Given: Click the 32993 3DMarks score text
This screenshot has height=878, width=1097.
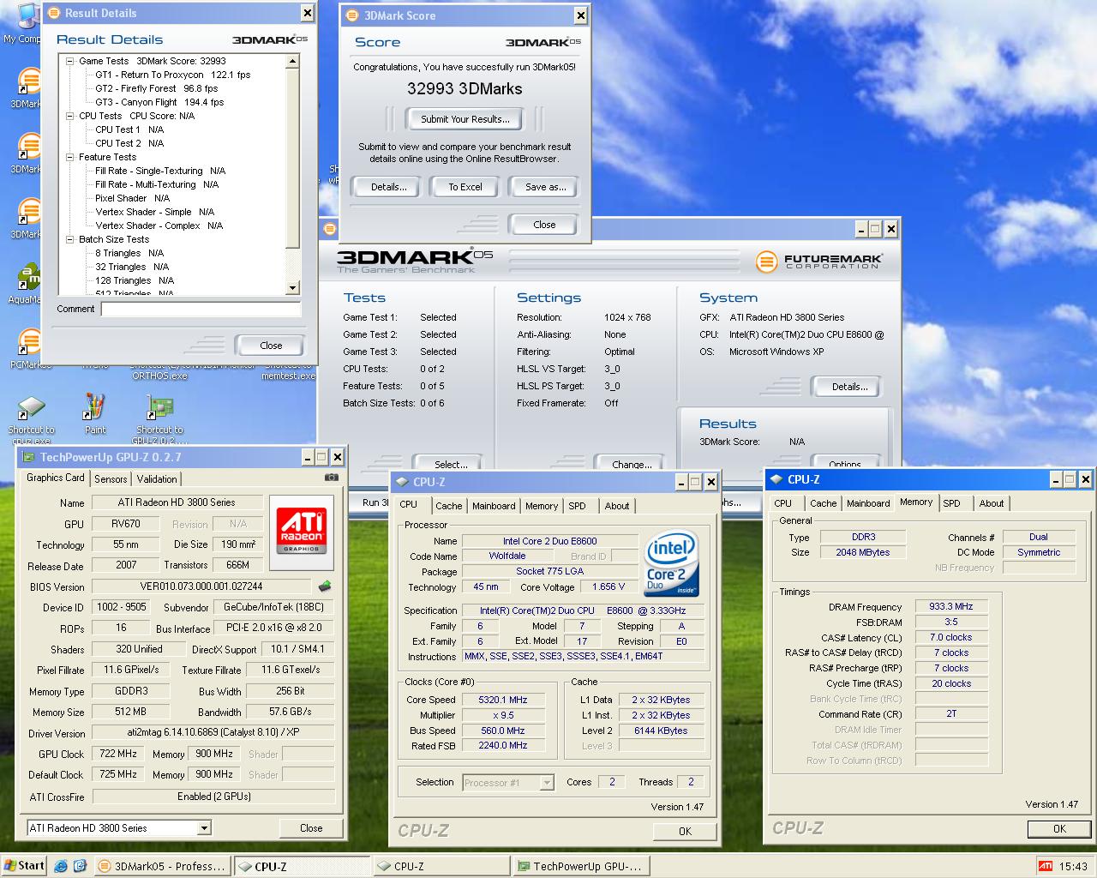Looking at the screenshot, I should [465, 88].
